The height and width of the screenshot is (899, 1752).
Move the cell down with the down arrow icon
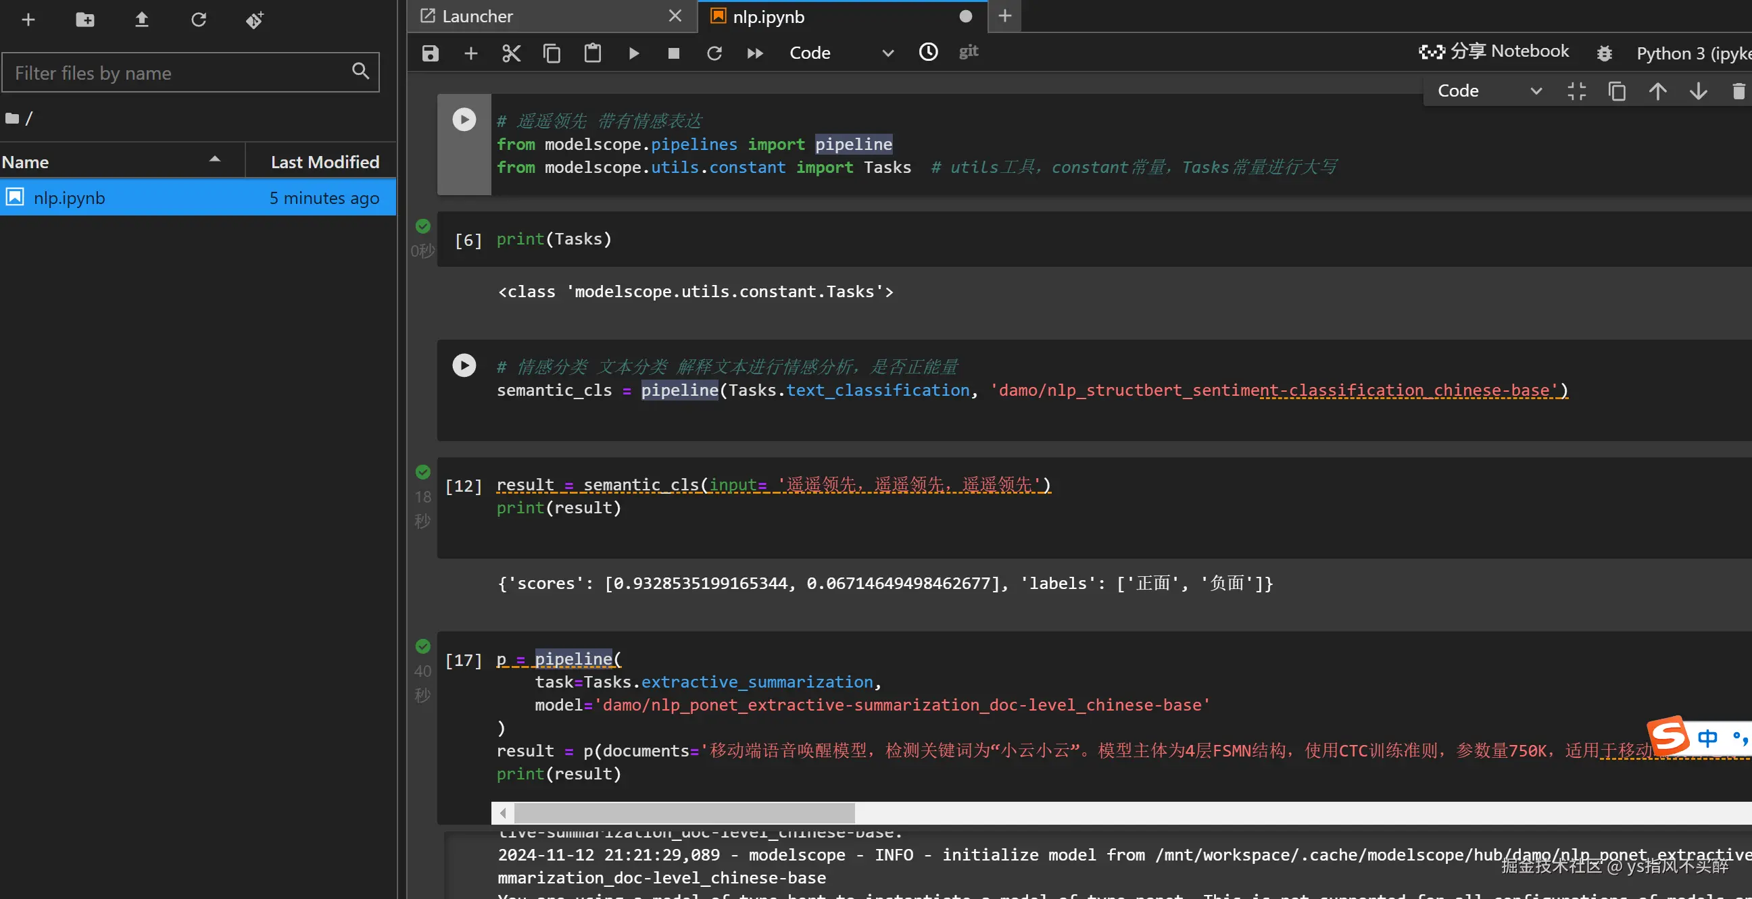[x=1698, y=91]
